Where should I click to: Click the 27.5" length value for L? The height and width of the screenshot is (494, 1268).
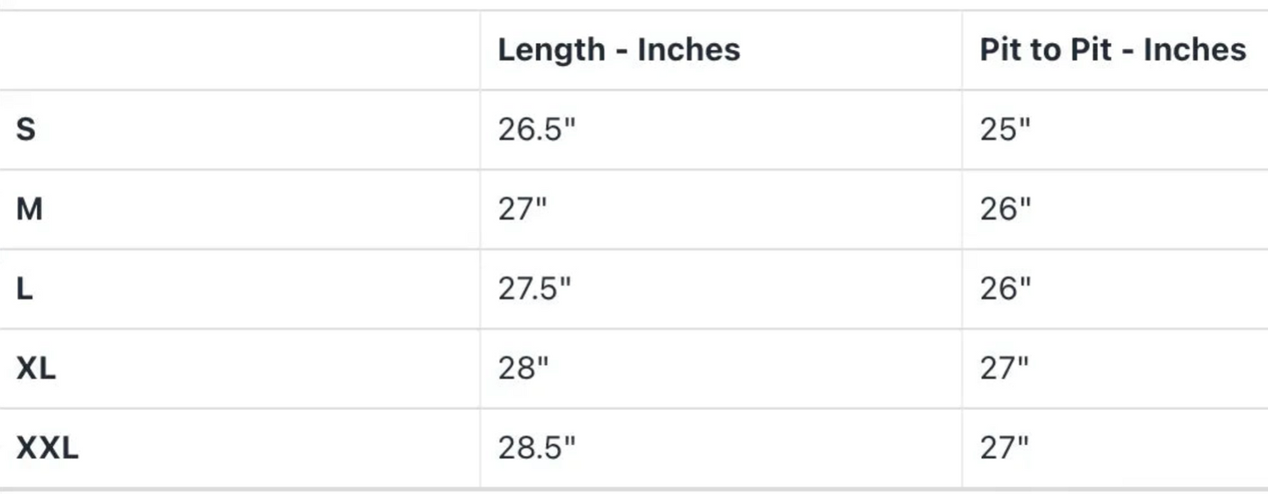point(534,289)
